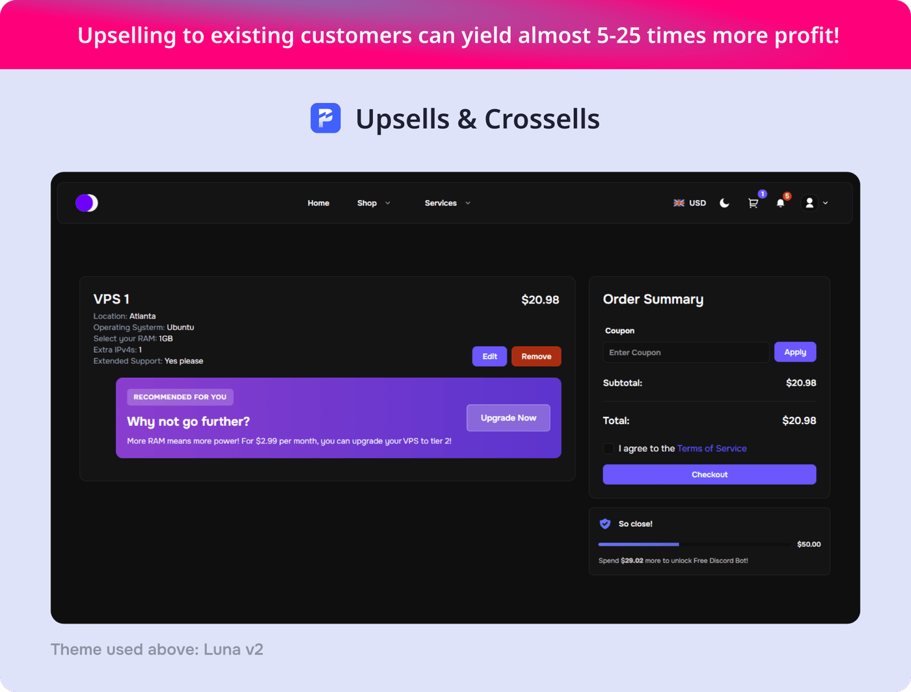911x692 pixels.
Task: Click the blue Paymenter logo beside the heading
Action: [x=325, y=118]
